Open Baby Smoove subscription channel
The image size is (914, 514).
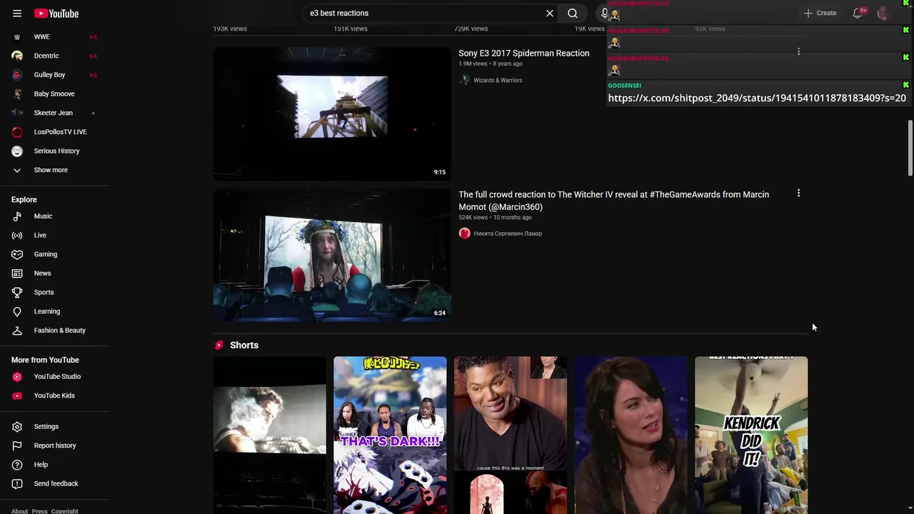click(54, 94)
